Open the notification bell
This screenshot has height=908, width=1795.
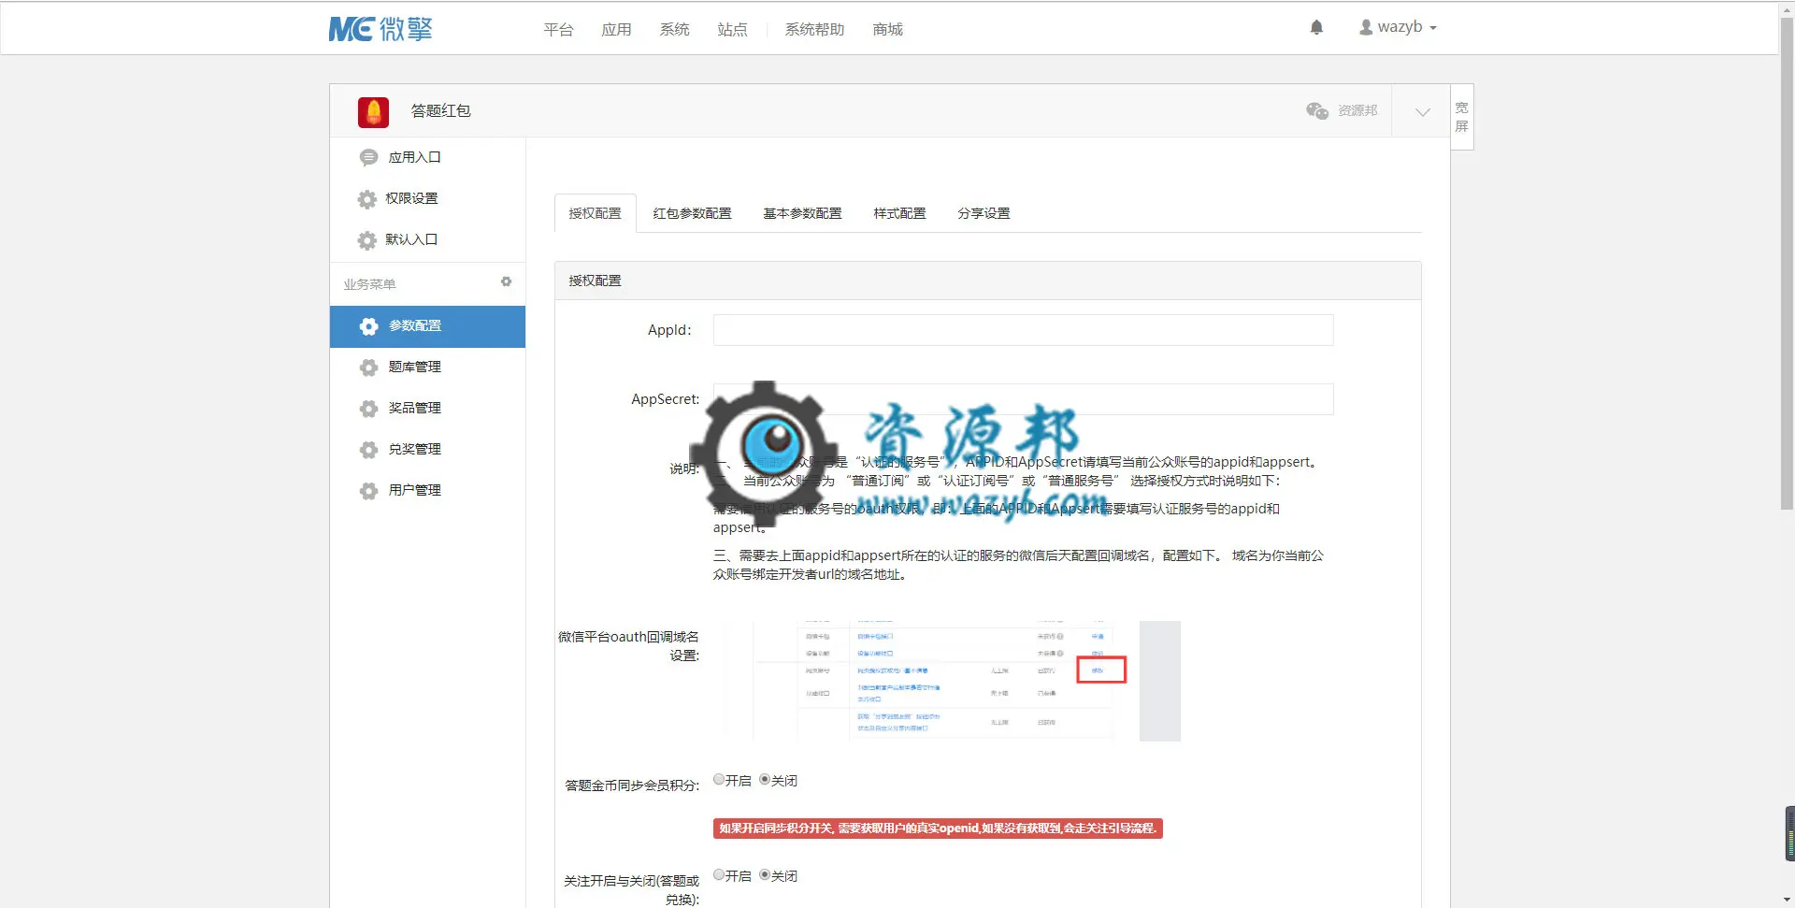[1316, 27]
